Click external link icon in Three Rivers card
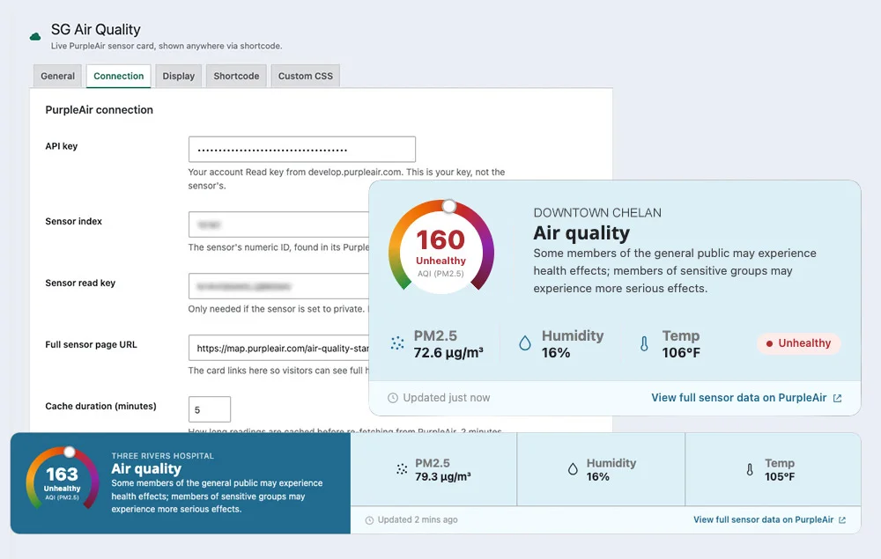The width and height of the screenshot is (881, 559). tap(841, 520)
